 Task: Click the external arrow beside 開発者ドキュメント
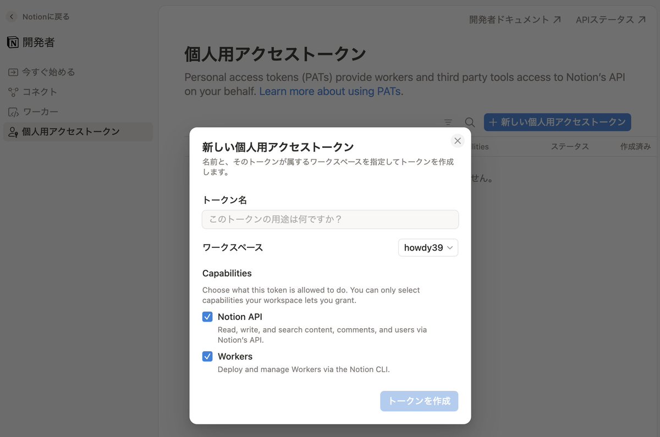click(557, 20)
